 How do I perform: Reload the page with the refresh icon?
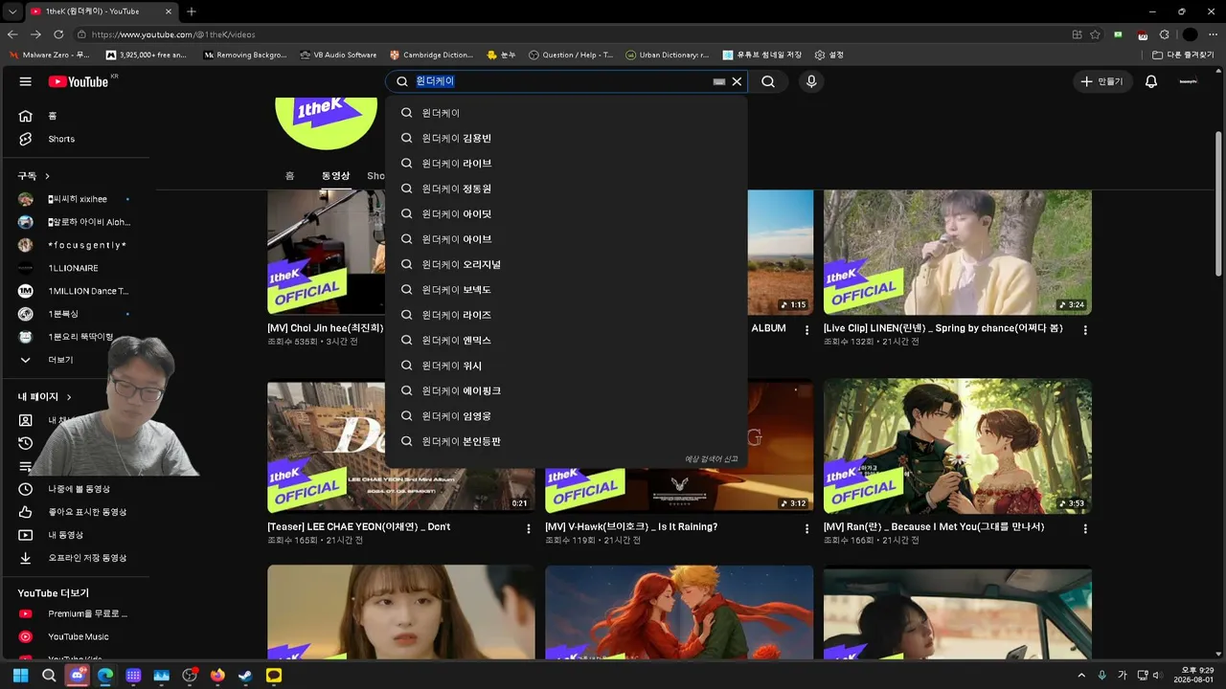point(57,34)
